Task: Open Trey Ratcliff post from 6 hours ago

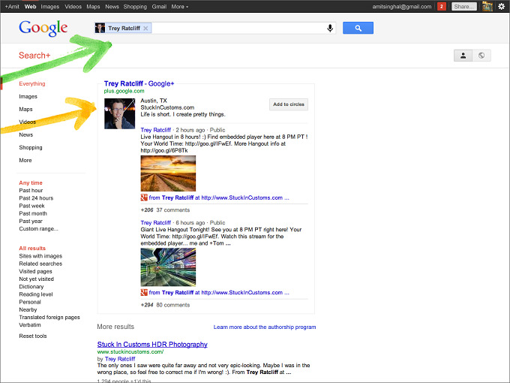Action: pyautogui.click(x=155, y=223)
